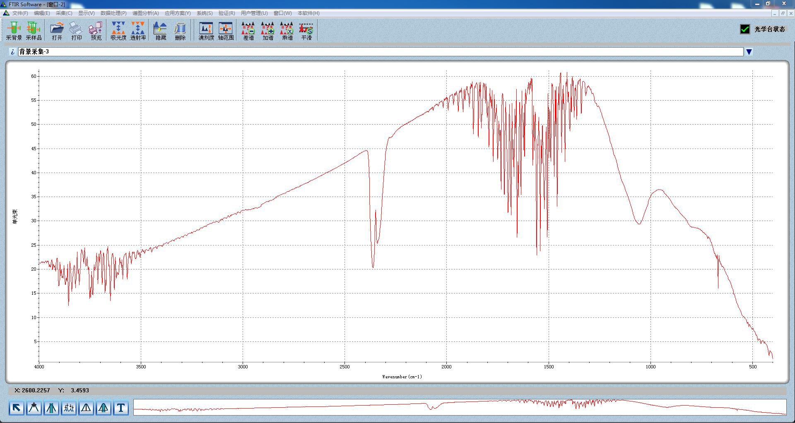Click the FTIR app icon in menu bar

click(6, 13)
